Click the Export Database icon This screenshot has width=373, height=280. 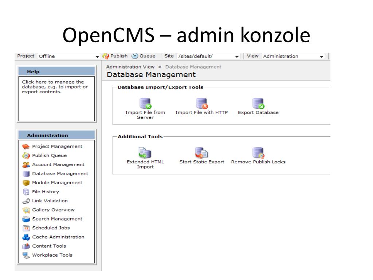pyautogui.click(x=258, y=103)
